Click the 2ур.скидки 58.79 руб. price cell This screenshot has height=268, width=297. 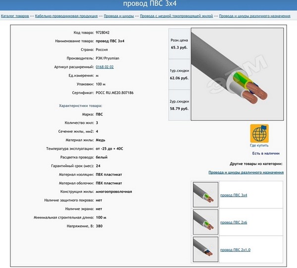pyautogui.click(x=179, y=105)
